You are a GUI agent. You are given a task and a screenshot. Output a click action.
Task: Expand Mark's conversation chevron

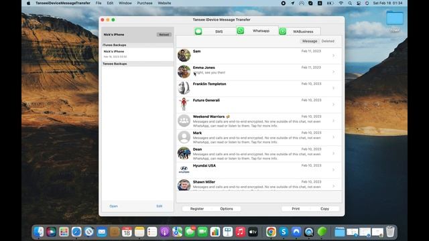pos(334,137)
